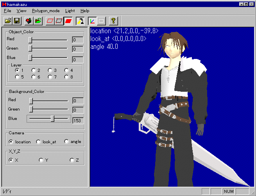Click the white rectangle frame icon
Viewport: 256px width, 196px height.
101,21
